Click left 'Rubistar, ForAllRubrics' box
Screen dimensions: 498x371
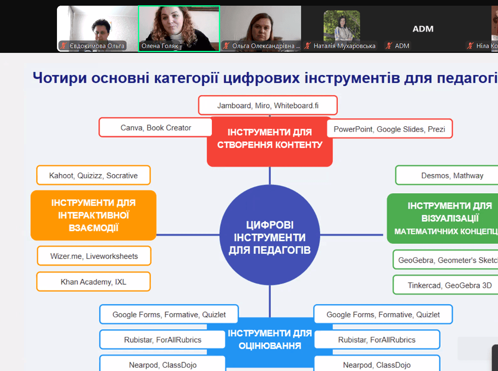coord(162,340)
